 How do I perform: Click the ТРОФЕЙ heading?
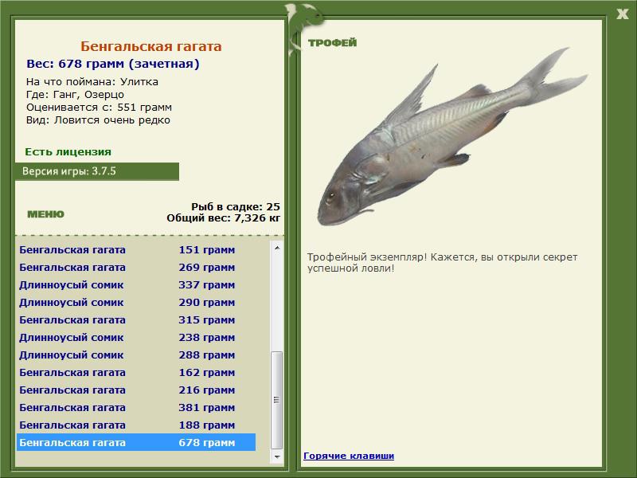pyautogui.click(x=332, y=42)
